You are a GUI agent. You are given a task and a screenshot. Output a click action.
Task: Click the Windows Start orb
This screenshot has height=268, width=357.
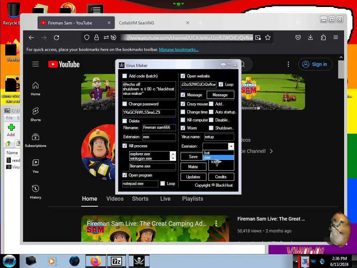[9, 261]
